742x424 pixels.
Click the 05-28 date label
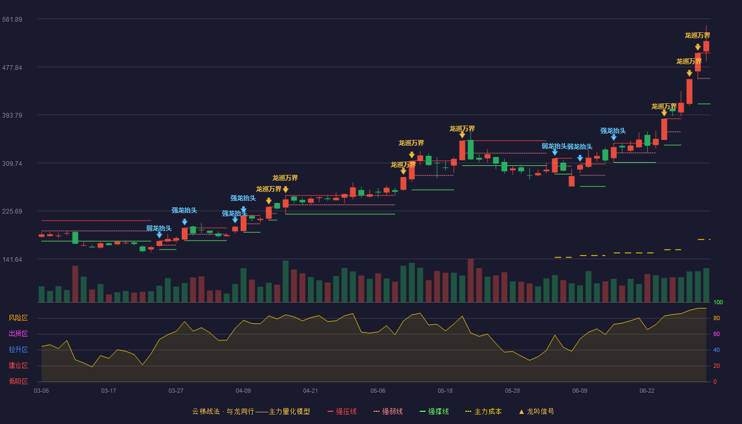tap(513, 391)
